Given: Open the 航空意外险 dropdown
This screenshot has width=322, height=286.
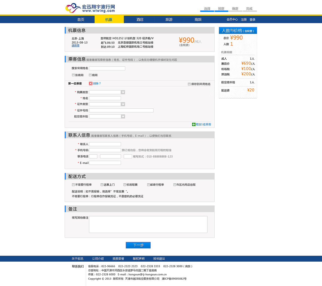Looking at the screenshot, I should 107,116.
